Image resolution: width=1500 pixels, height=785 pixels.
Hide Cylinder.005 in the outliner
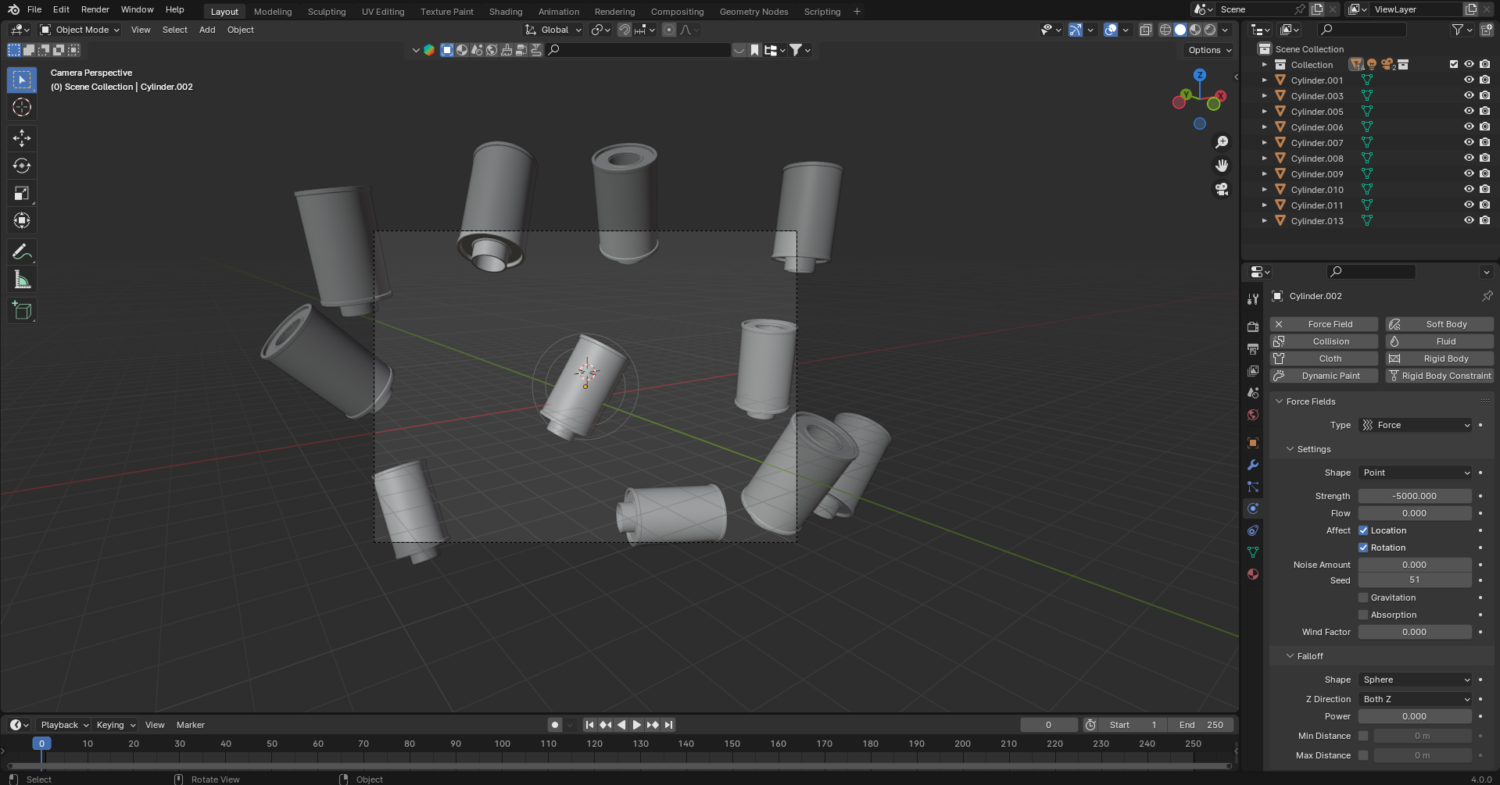[1469, 111]
